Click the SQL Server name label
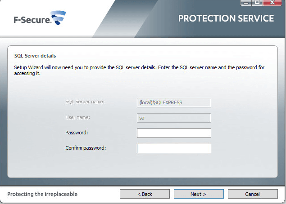This screenshot has height=204, width=286. (x=85, y=102)
